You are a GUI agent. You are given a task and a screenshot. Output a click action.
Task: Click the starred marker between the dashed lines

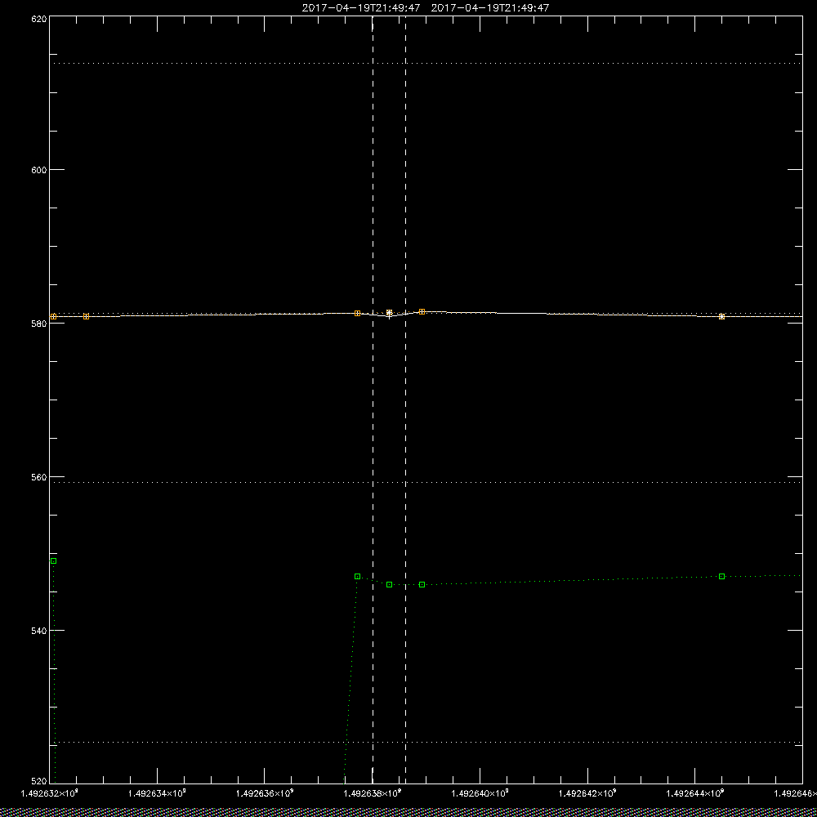click(x=389, y=313)
